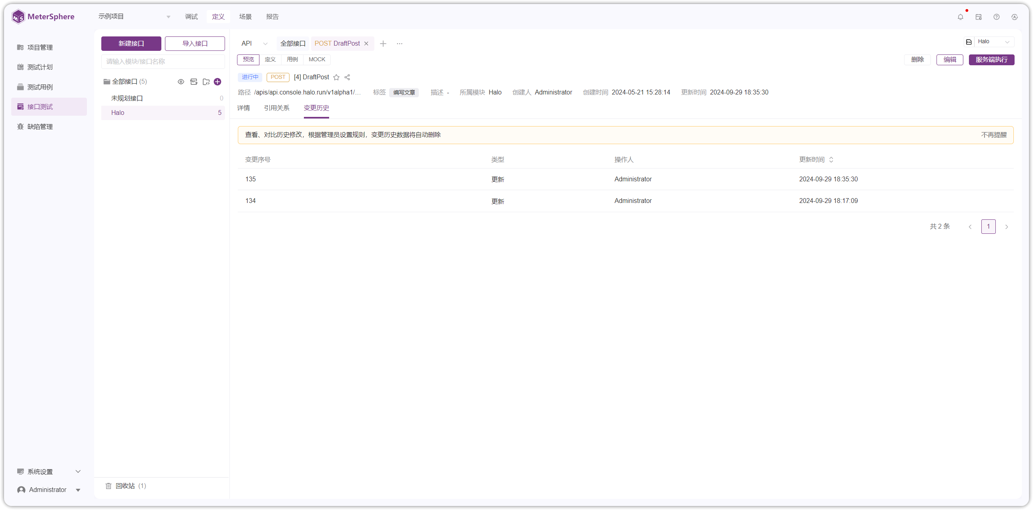Switch to the 场景 top tab
The width and height of the screenshot is (1033, 510).
[x=245, y=17]
